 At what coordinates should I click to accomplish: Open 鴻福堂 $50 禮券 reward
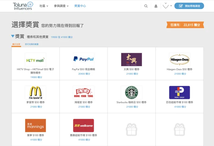84,102
